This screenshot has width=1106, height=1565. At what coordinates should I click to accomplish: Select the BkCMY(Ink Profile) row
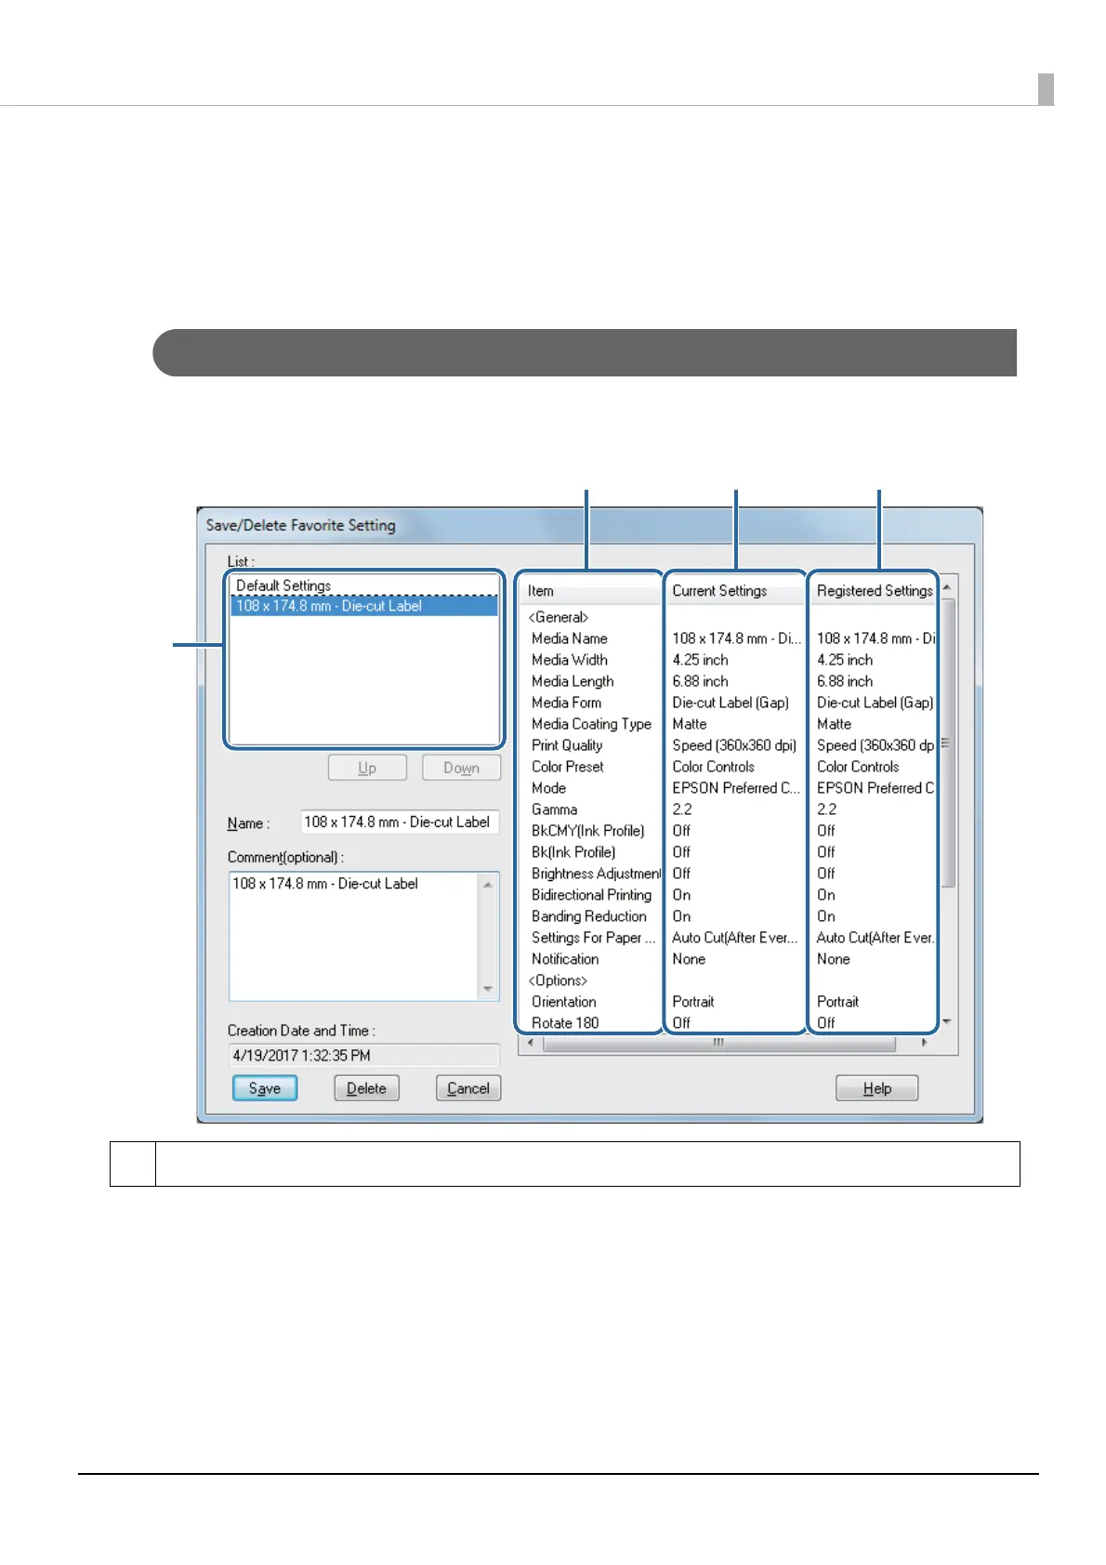(730, 831)
